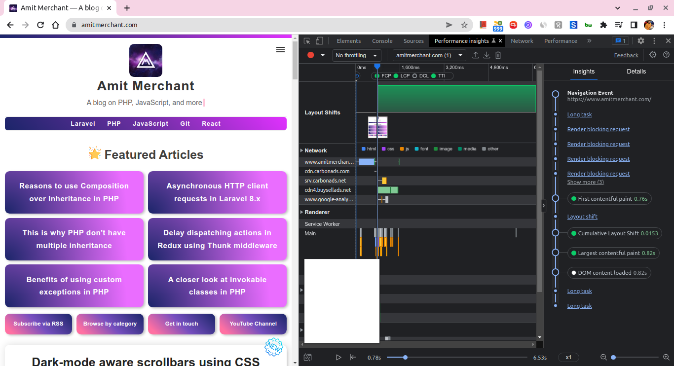Open the No throttling dropdown

(x=357, y=55)
